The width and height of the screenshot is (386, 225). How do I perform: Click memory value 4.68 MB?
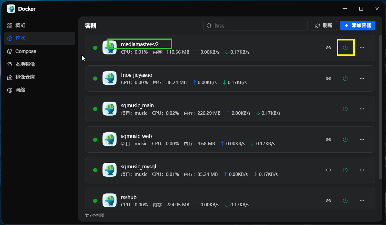(206, 143)
